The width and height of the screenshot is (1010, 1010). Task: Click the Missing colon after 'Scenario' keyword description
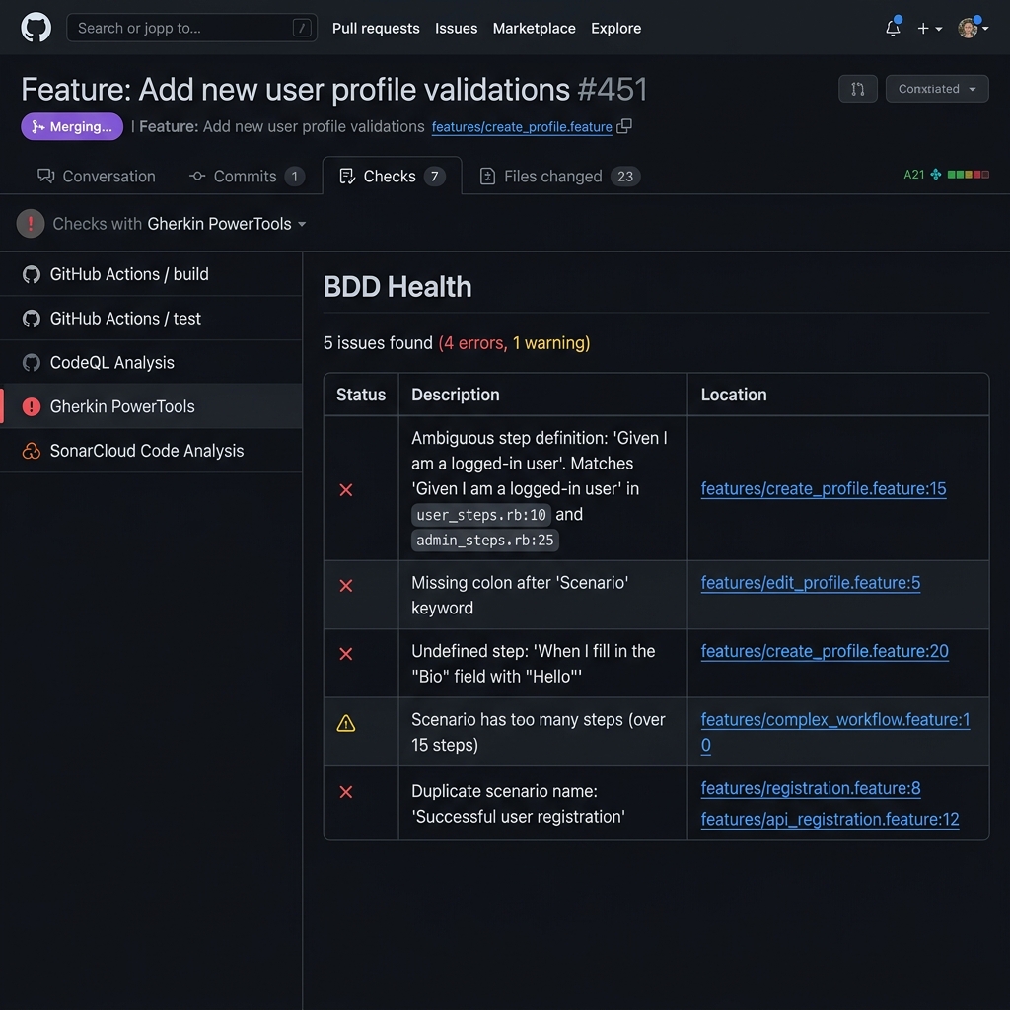pyautogui.click(x=520, y=595)
